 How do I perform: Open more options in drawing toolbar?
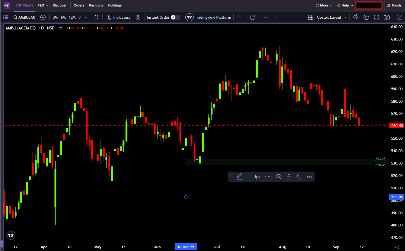(x=310, y=177)
